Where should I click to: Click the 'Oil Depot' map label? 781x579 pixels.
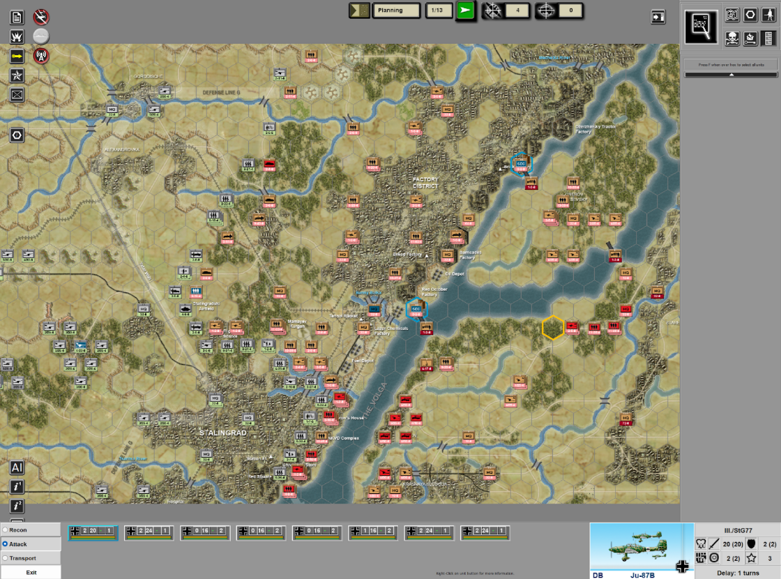[x=454, y=273]
